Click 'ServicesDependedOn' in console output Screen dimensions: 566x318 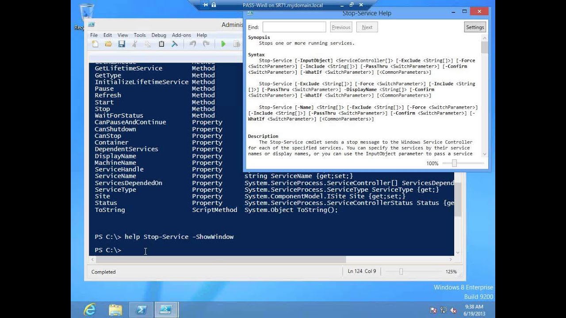[128, 183]
